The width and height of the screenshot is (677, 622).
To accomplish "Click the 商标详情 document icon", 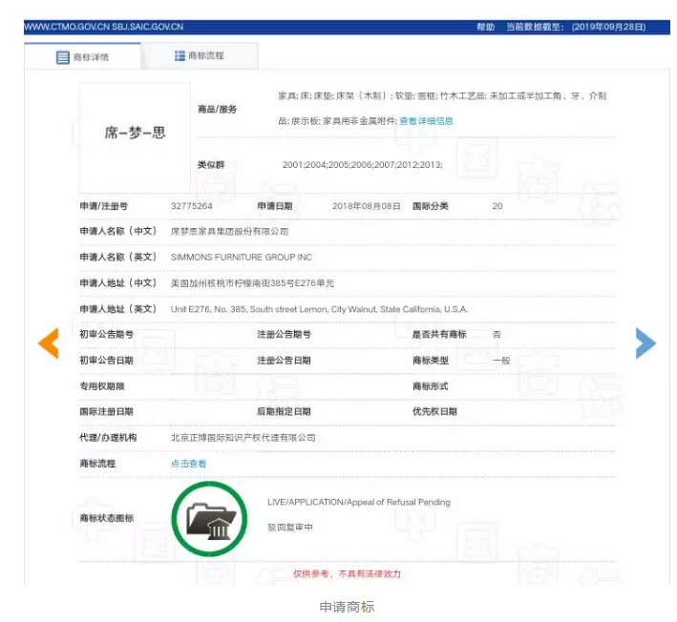I will coord(63,57).
